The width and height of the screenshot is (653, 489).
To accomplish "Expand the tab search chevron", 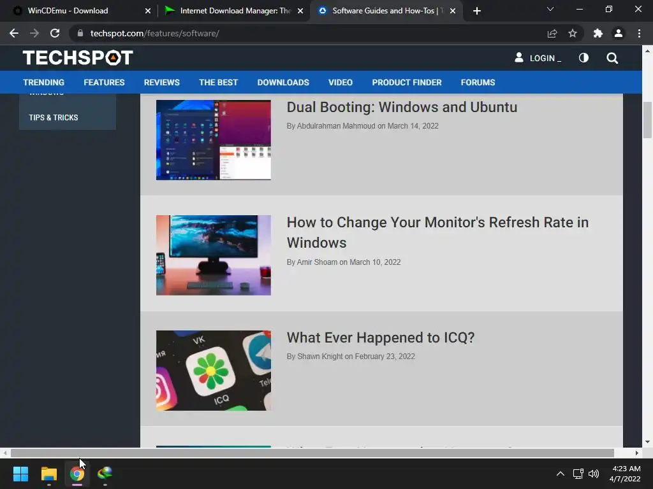I will tap(550, 9).
